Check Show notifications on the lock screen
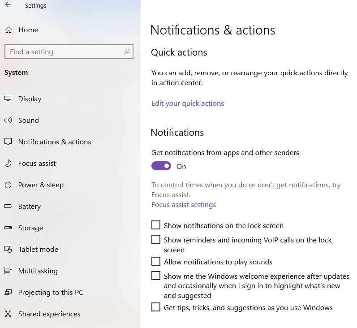 point(156,225)
